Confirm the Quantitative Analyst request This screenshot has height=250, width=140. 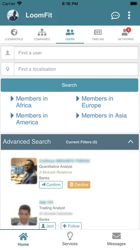(x=51, y=185)
